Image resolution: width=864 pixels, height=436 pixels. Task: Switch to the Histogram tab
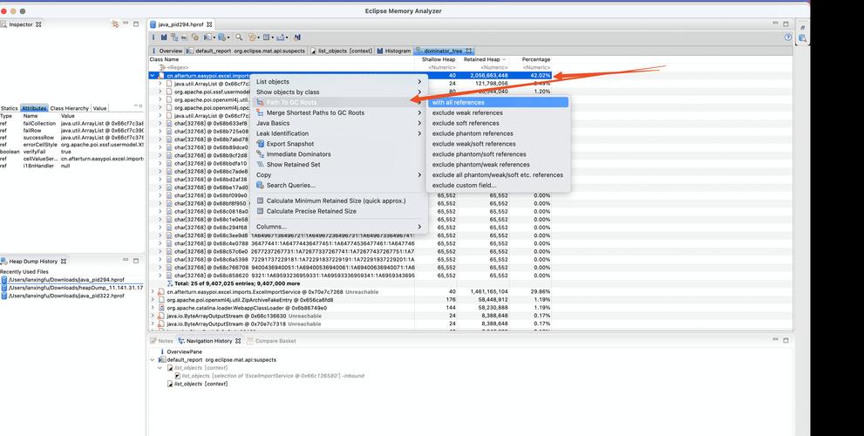coord(396,51)
